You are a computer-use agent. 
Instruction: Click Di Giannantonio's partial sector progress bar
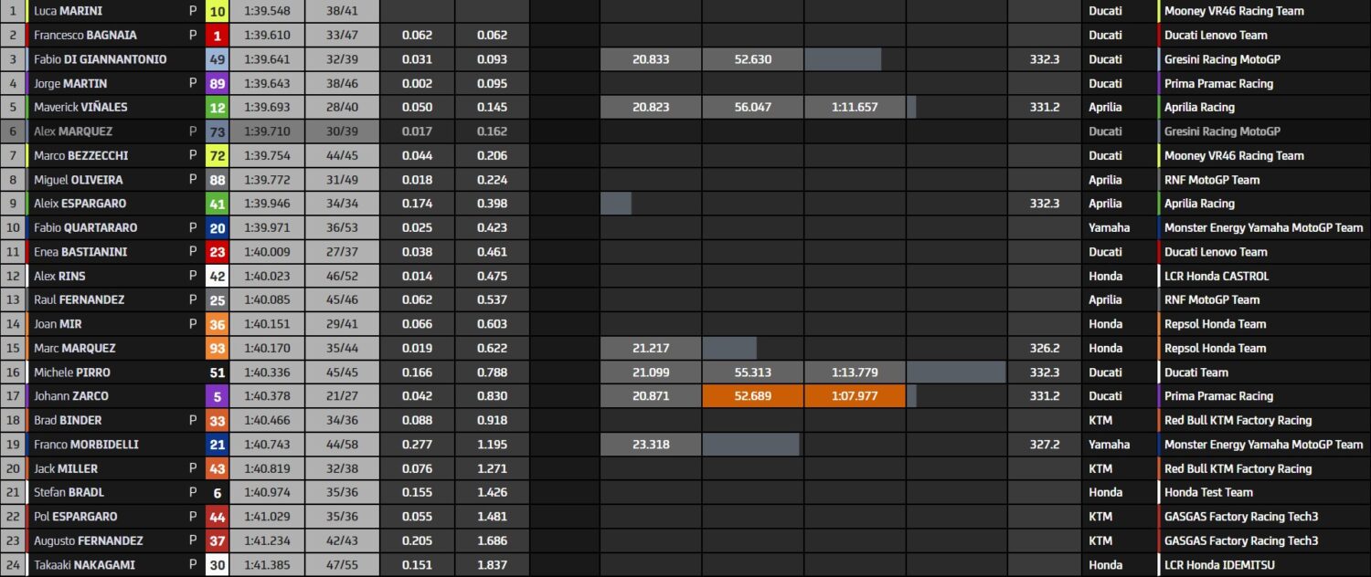click(x=843, y=59)
